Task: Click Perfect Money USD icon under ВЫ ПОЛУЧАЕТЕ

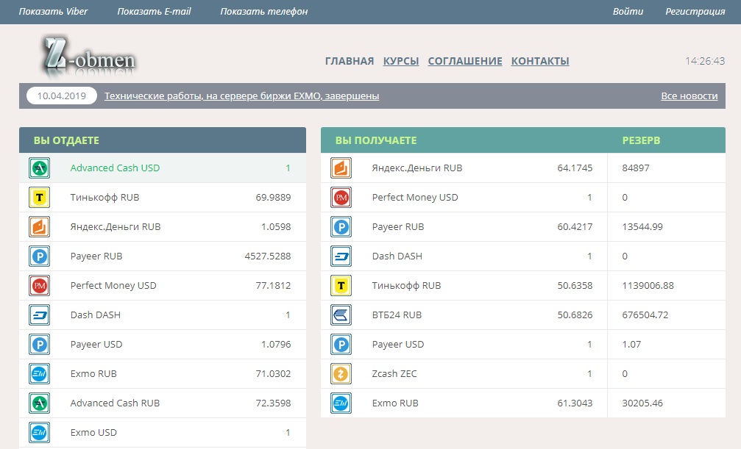Action: point(341,198)
